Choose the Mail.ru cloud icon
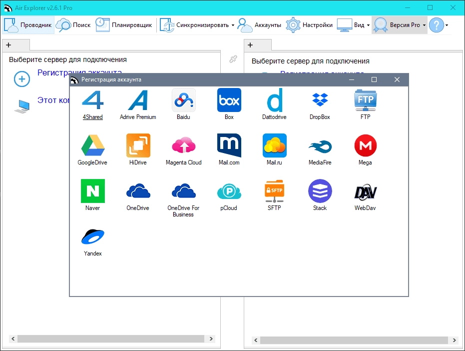The height and width of the screenshot is (351, 465). click(274, 146)
